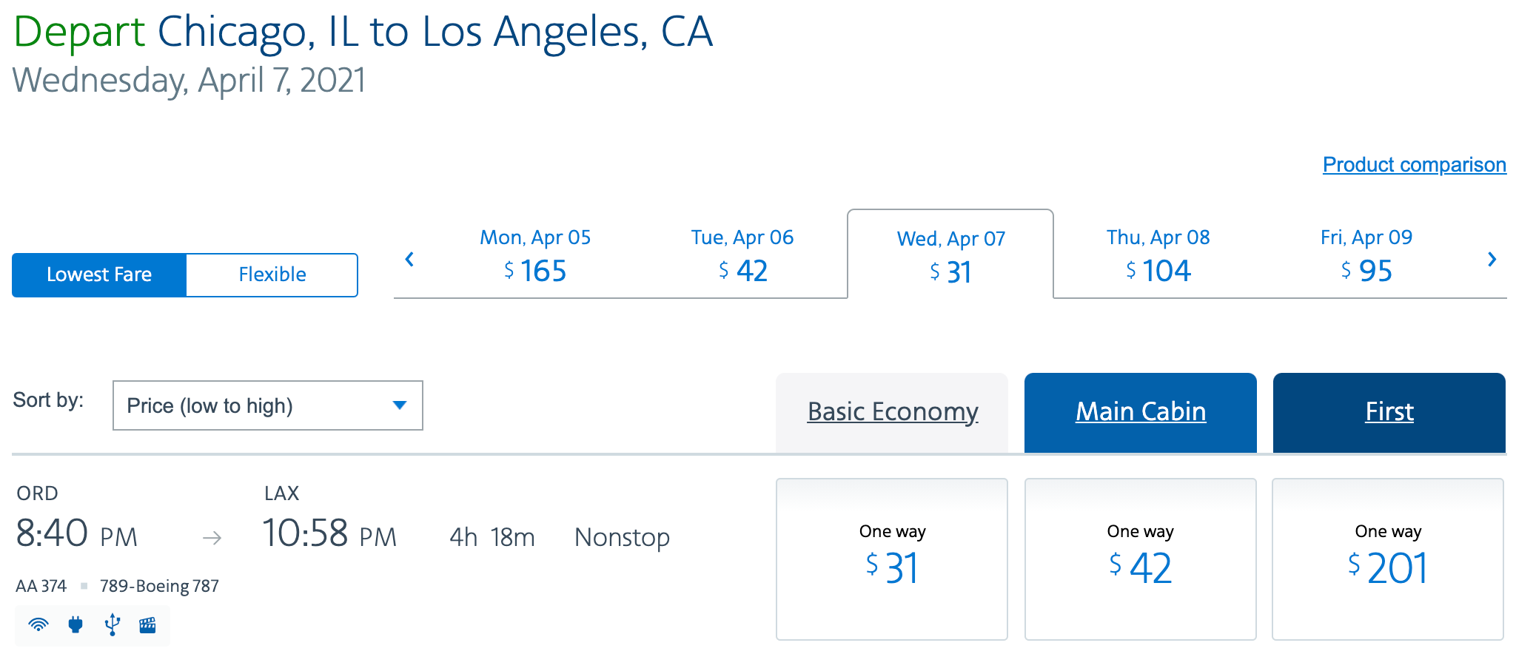Image resolution: width=1516 pixels, height=654 pixels.
Task: Show later dates with right chevron
Action: 1492,260
